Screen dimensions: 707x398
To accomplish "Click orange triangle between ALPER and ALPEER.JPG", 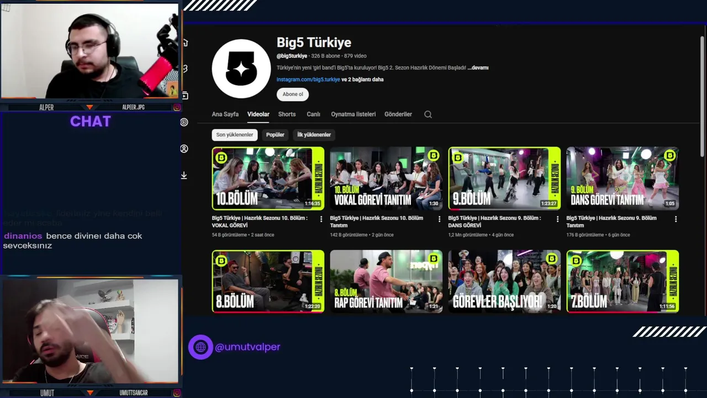I will pyautogui.click(x=89, y=107).
